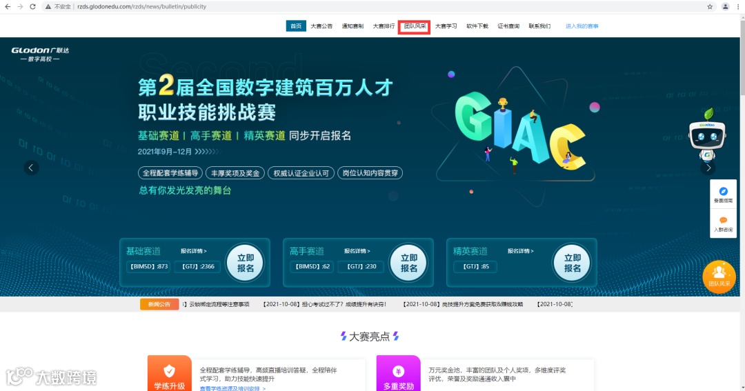Screen dimensions: 745x391
Task: Click the banner title 职业技能挑战赛
Action: pos(207,112)
